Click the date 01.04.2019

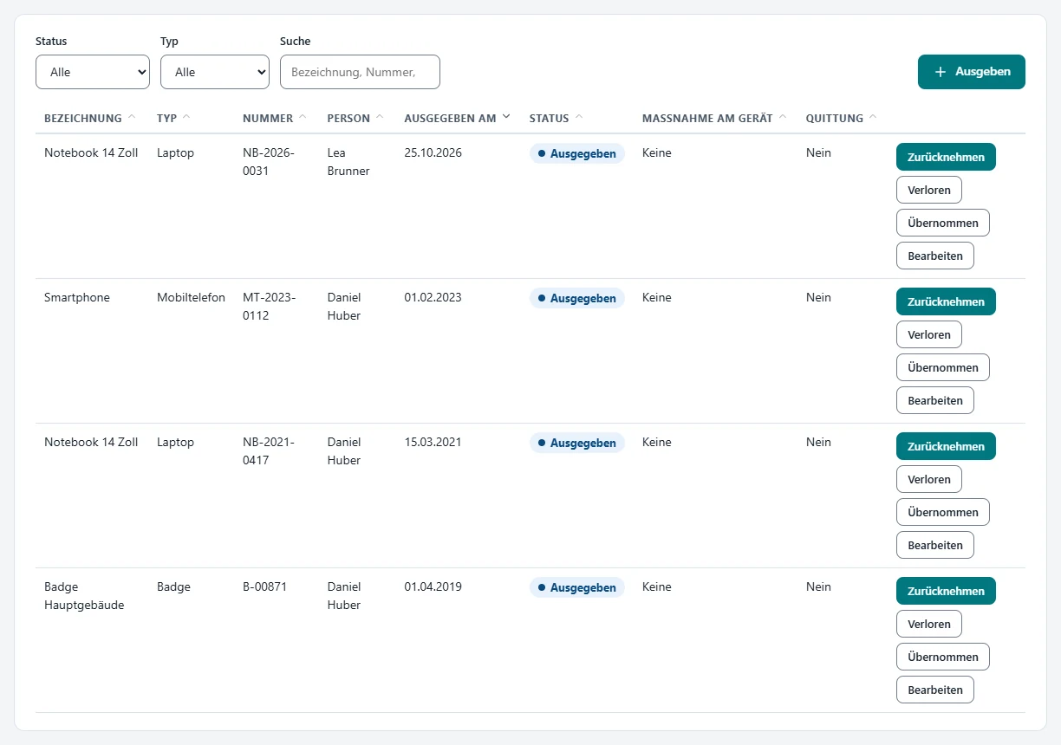(433, 586)
